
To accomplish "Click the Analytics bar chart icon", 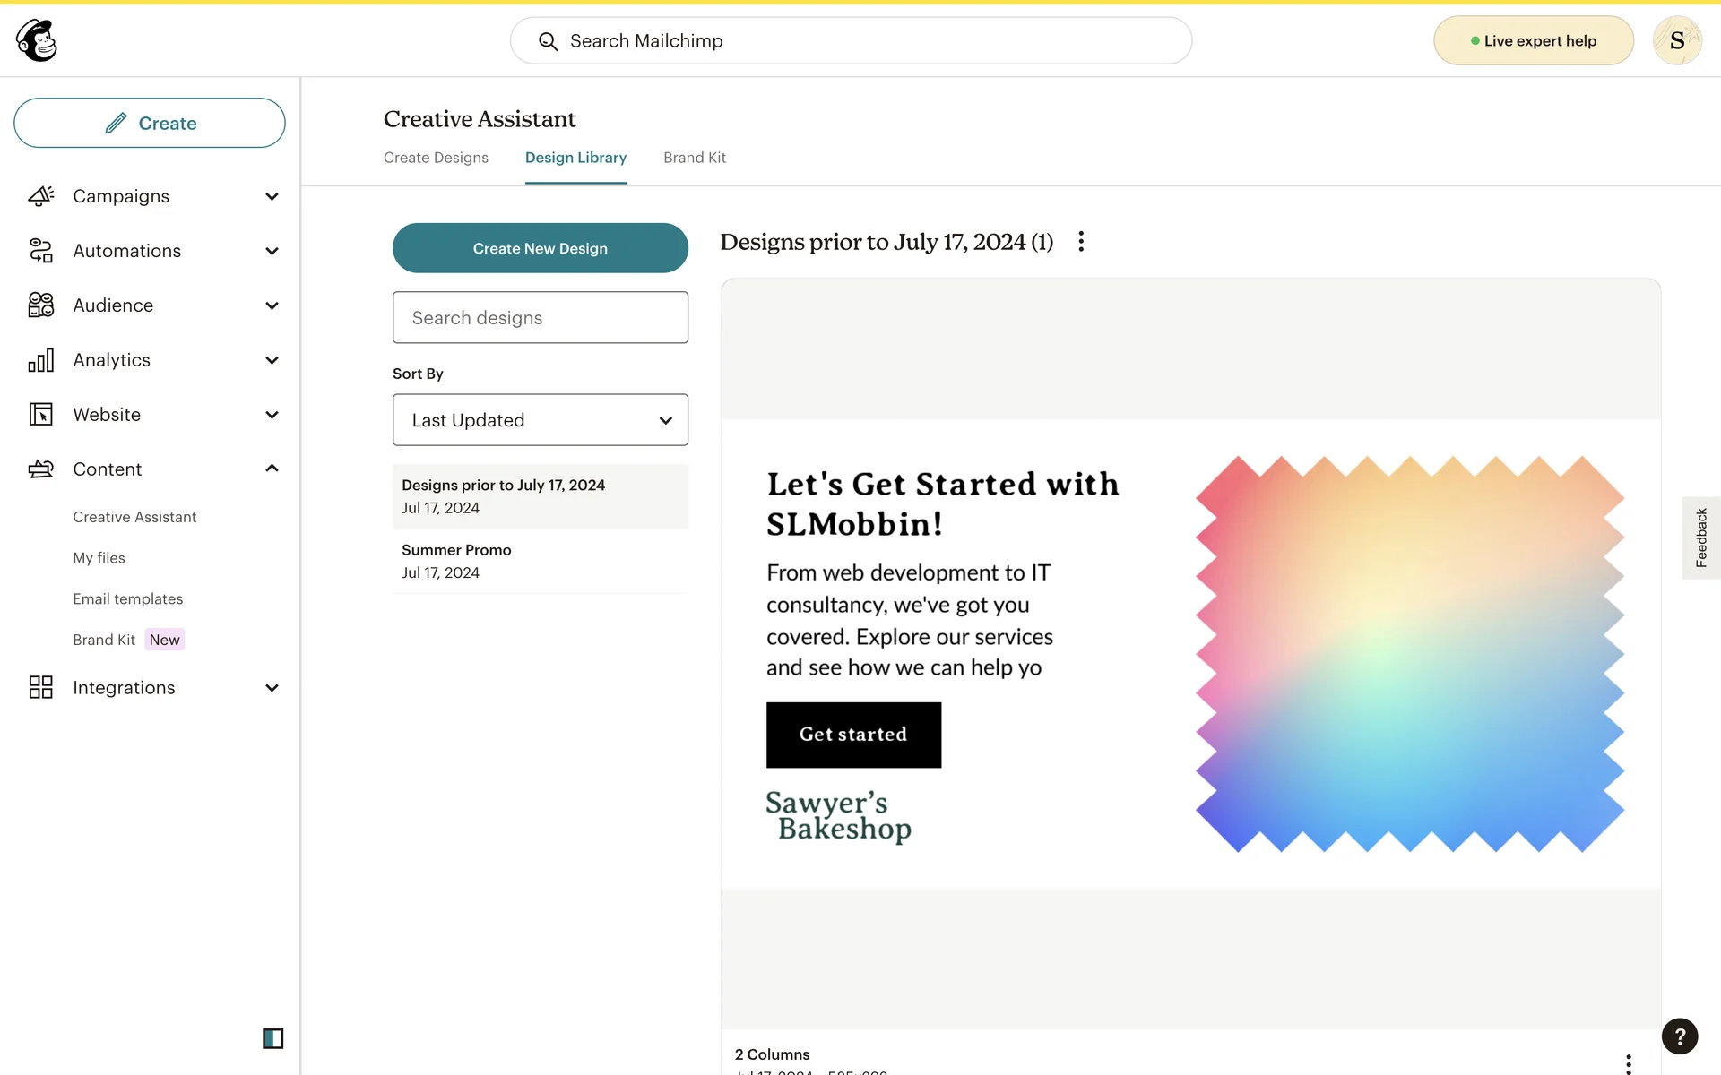I will 41,360.
